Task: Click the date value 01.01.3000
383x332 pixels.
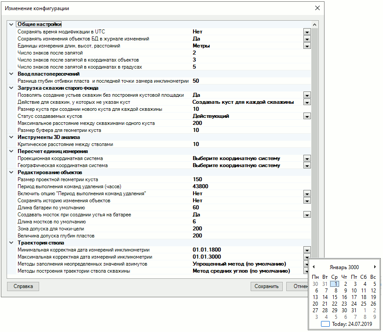Action: pos(207,257)
